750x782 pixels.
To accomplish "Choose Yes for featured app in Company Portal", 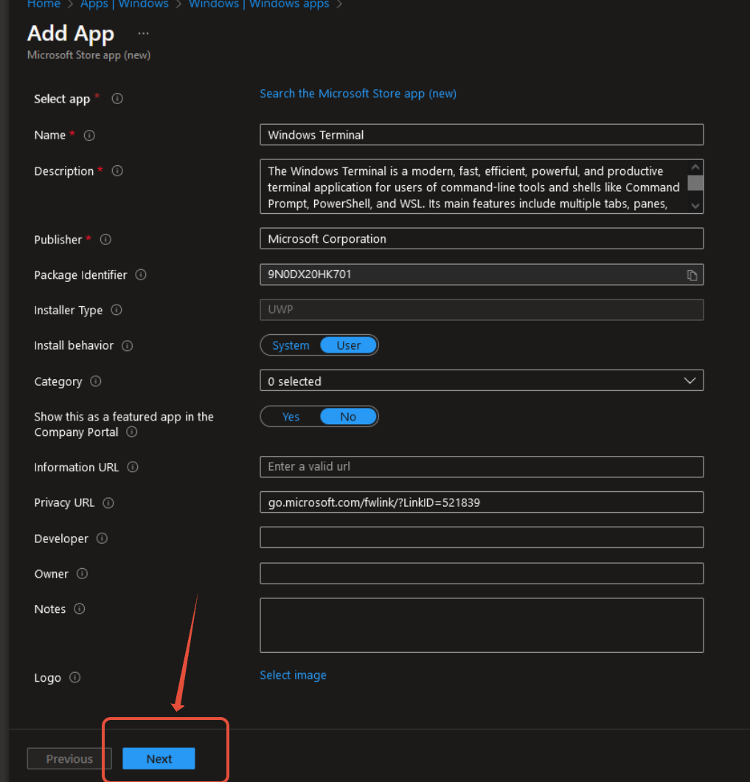I will click(x=291, y=417).
